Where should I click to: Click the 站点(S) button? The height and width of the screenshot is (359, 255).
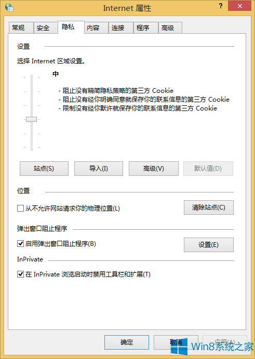pos(44,169)
